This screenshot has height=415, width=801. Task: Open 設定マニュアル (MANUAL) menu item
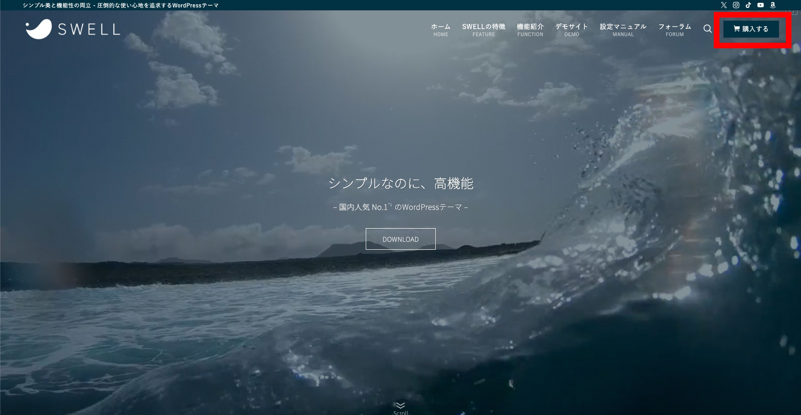(623, 30)
